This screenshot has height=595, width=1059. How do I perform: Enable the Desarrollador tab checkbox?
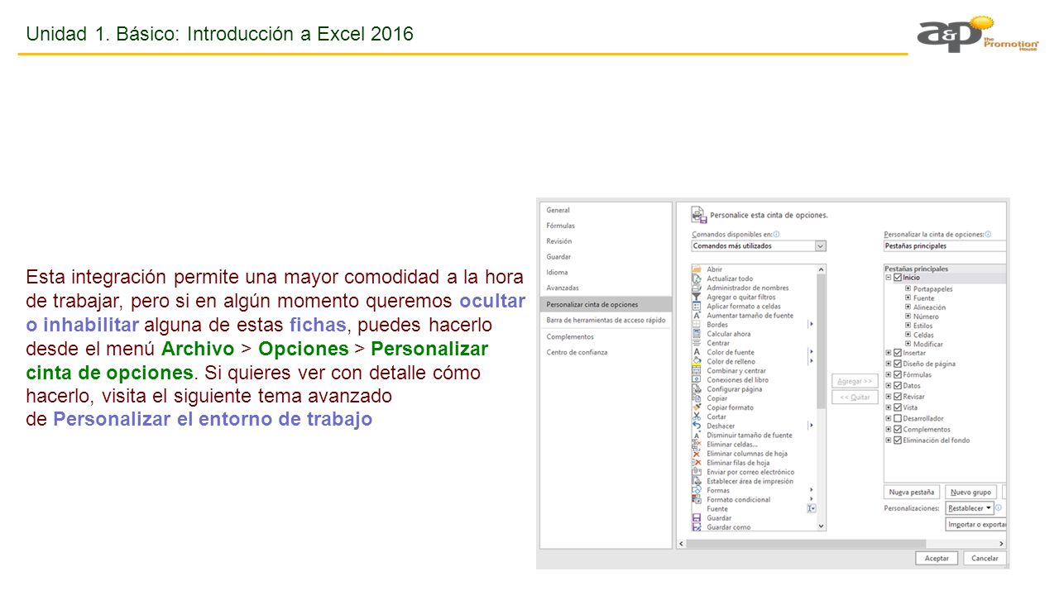click(x=898, y=418)
